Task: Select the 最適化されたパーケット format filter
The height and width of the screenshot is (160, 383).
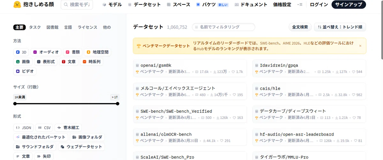Action: 41,137
